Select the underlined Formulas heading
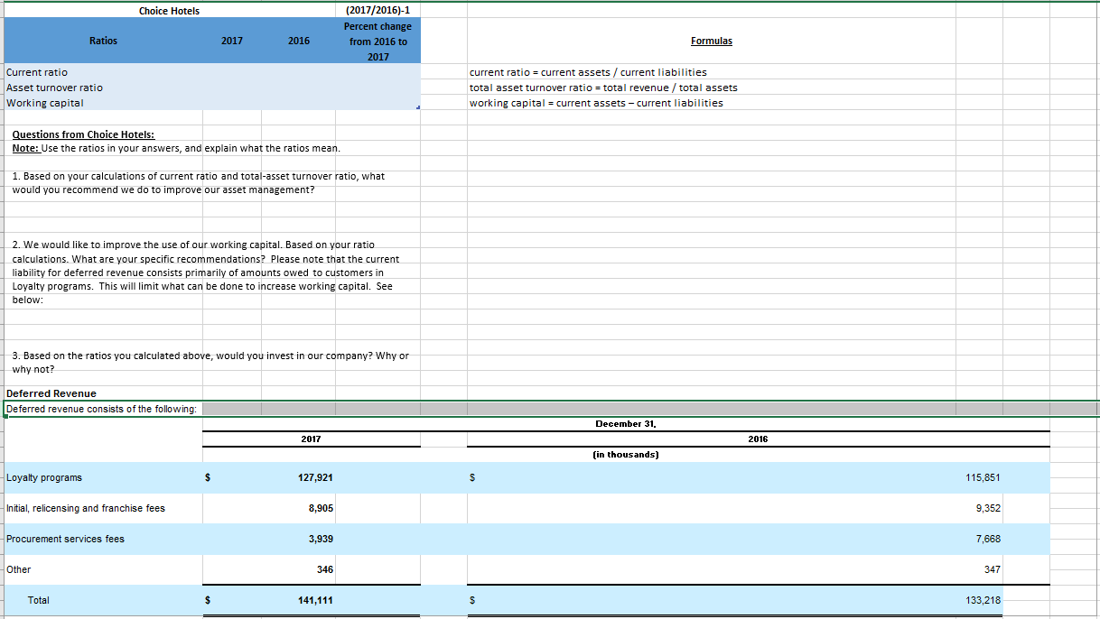This screenshot has height=619, width=1100. (711, 41)
